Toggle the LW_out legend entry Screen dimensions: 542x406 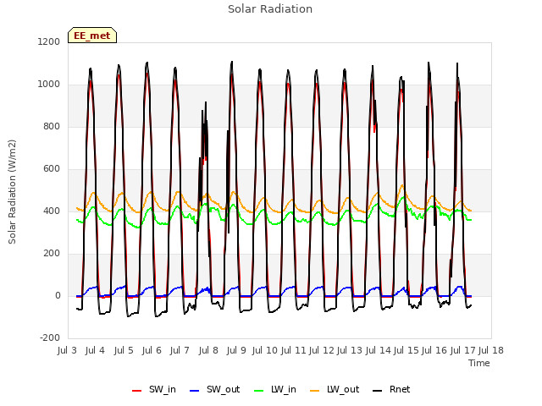pyautogui.click(x=335, y=389)
